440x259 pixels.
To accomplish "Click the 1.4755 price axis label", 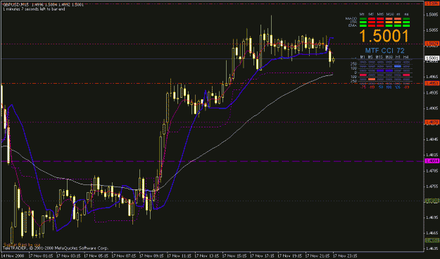I will point(432,186).
